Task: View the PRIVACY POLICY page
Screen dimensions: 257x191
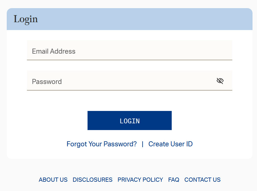Action: (140, 180)
